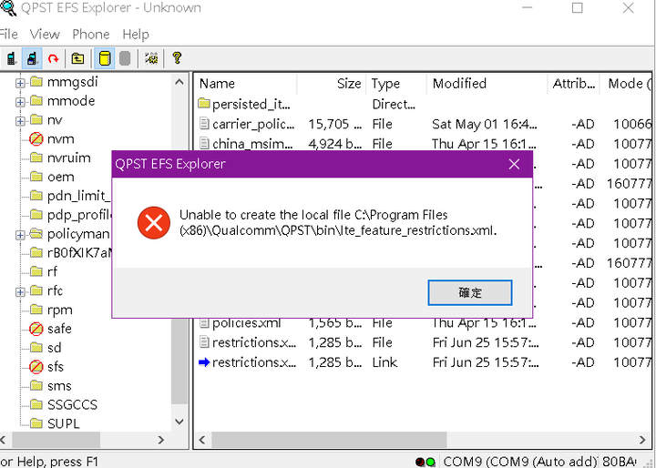Click the tree vertical scrollbar down arrow
Screen dimensions: 656x468
pos(179,422)
